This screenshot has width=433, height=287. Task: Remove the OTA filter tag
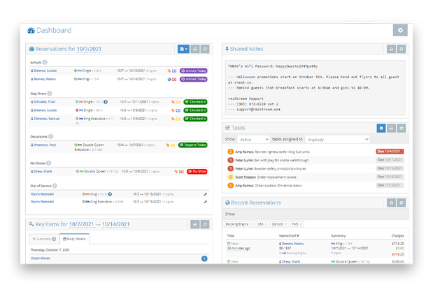265,223
